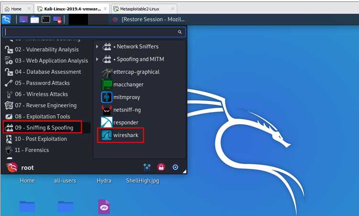Screen dimensions: 359x216
Task: Select the 06 - Wireless Attacks label
Action: pyautogui.click(x=41, y=94)
